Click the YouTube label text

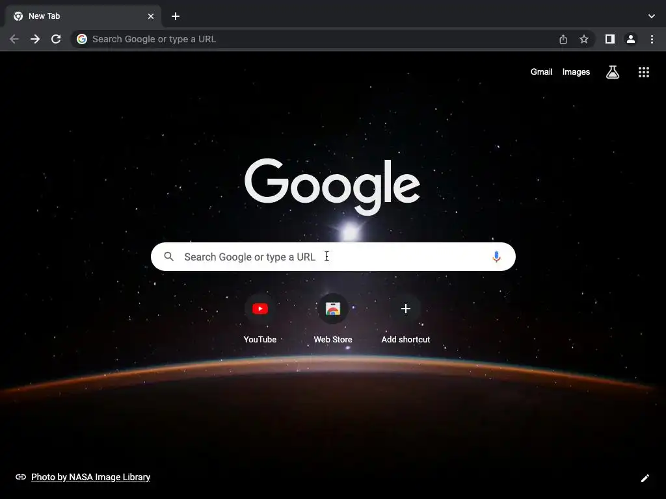click(260, 339)
